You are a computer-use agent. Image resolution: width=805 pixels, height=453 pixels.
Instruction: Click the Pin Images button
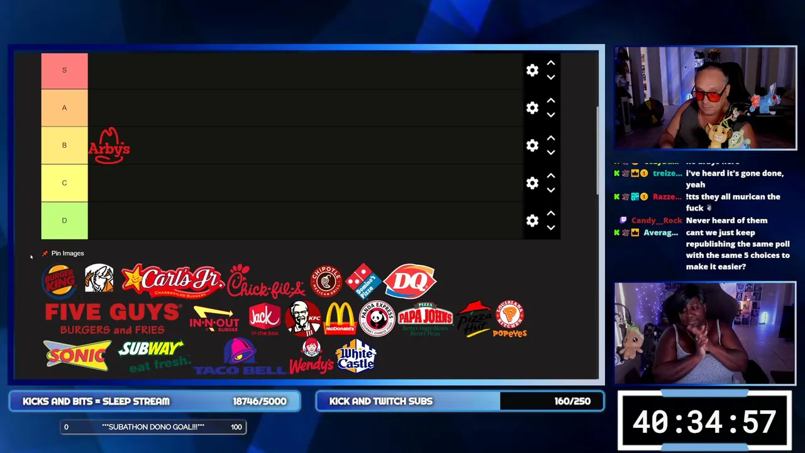[x=63, y=254]
